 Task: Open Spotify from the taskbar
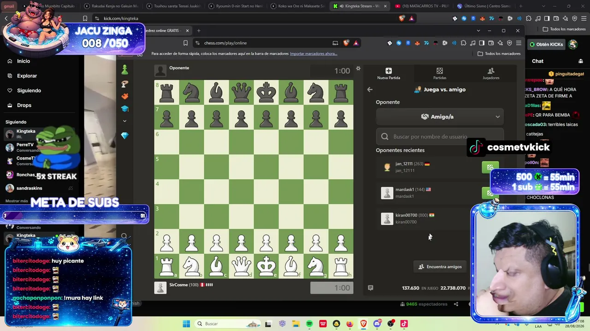tap(309, 324)
